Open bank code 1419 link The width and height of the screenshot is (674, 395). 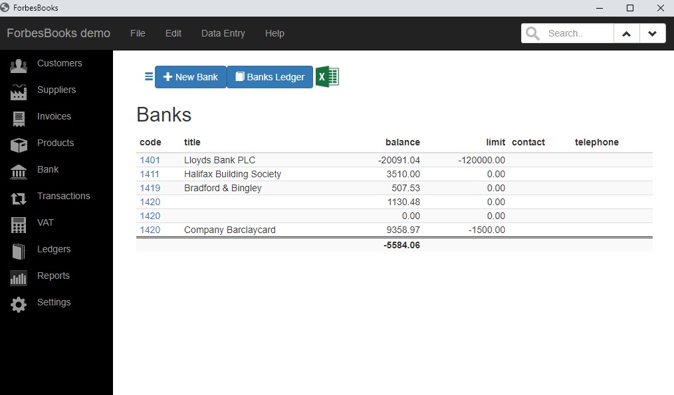point(150,188)
